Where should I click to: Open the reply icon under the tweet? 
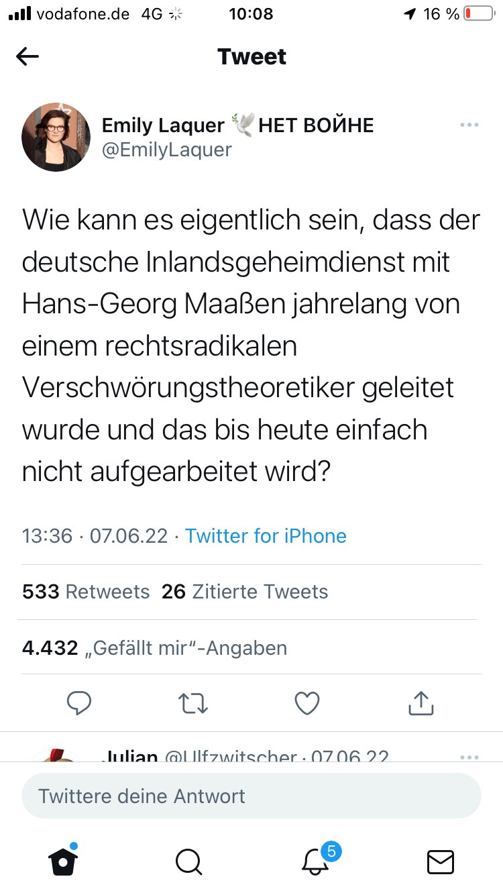pyautogui.click(x=80, y=702)
